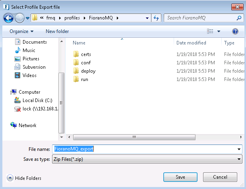Select Local Disk (C:) drive
Image resolution: width=246 pixels, height=189 pixels.
click(x=33, y=100)
